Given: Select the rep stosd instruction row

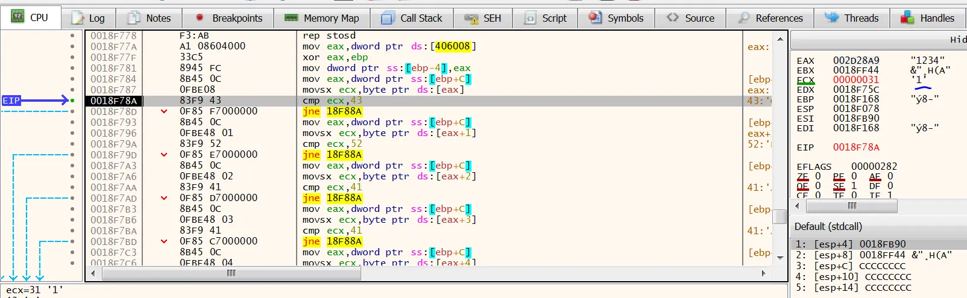Looking at the screenshot, I should 329,36.
